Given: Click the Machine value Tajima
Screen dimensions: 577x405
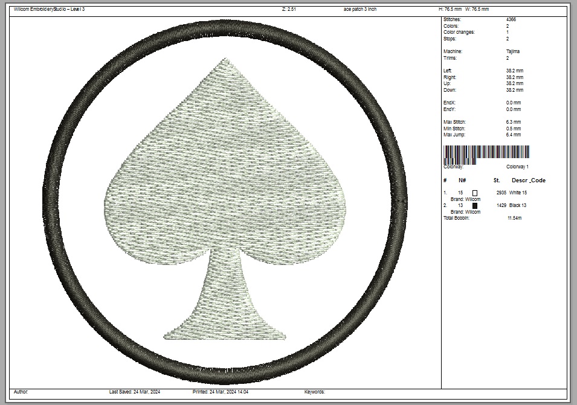Looking at the screenshot, I should click(x=513, y=52).
